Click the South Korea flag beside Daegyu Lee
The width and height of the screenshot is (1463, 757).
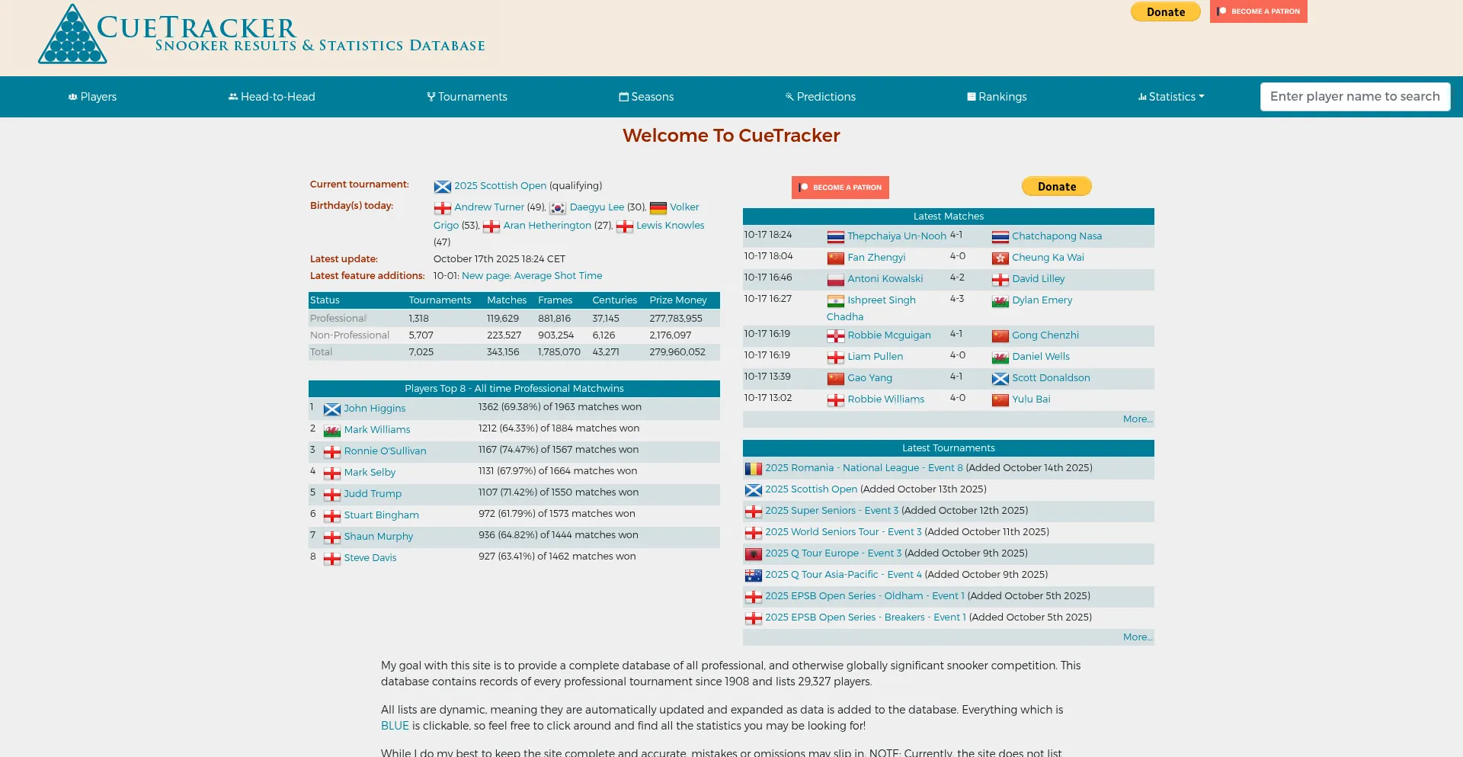point(558,208)
